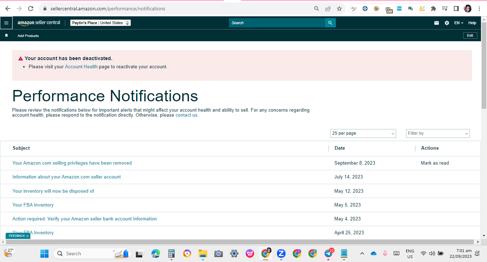Click the Amazon Seller Central logo
The image size is (487, 262).
pos(39,23)
